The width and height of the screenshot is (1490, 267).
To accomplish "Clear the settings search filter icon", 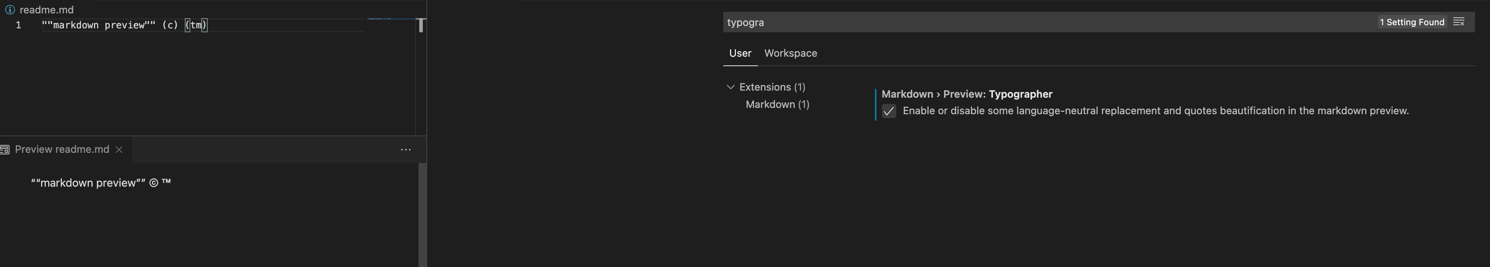I will pyautogui.click(x=1459, y=22).
